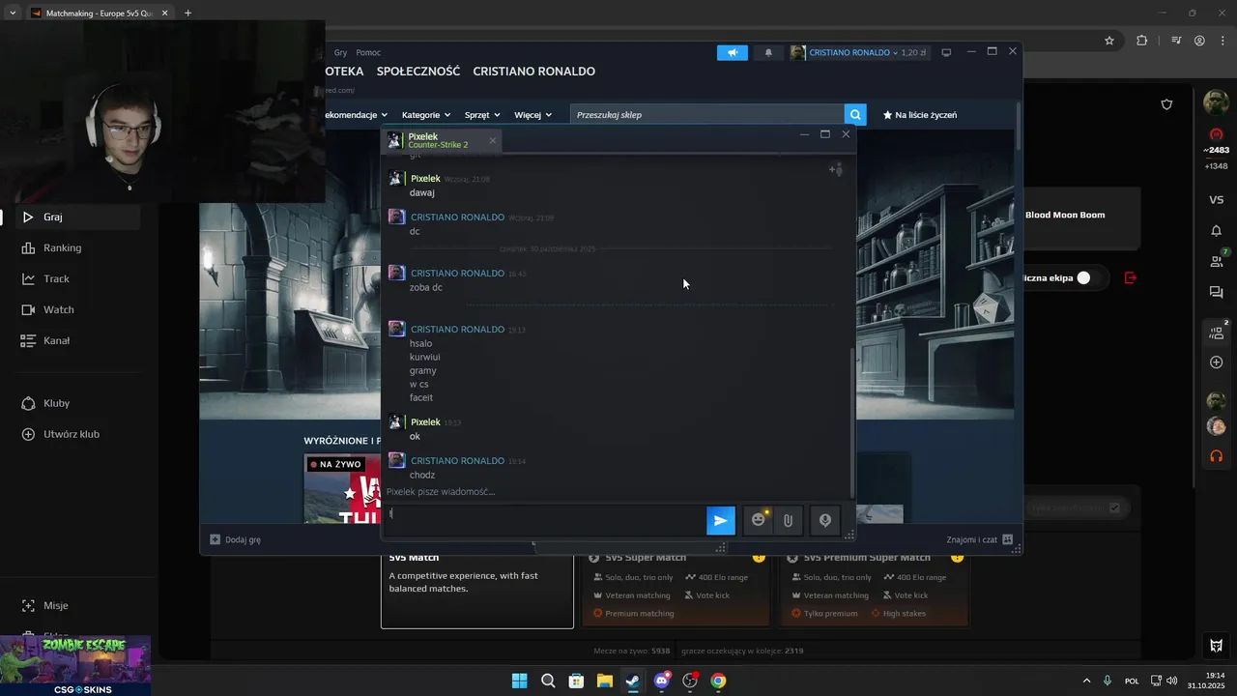Close the Pixelek chat tab
Image resolution: width=1237 pixels, height=696 pixels.
[492, 140]
